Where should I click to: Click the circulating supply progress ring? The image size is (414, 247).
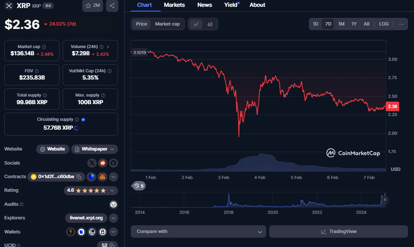pyautogui.click(x=76, y=128)
